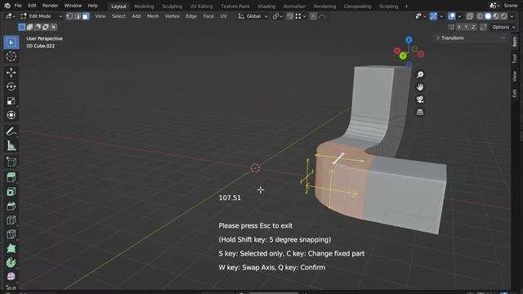Open Global transform orientation dropdown
Screen dimensions: 523x294
[x=253, y=16]
